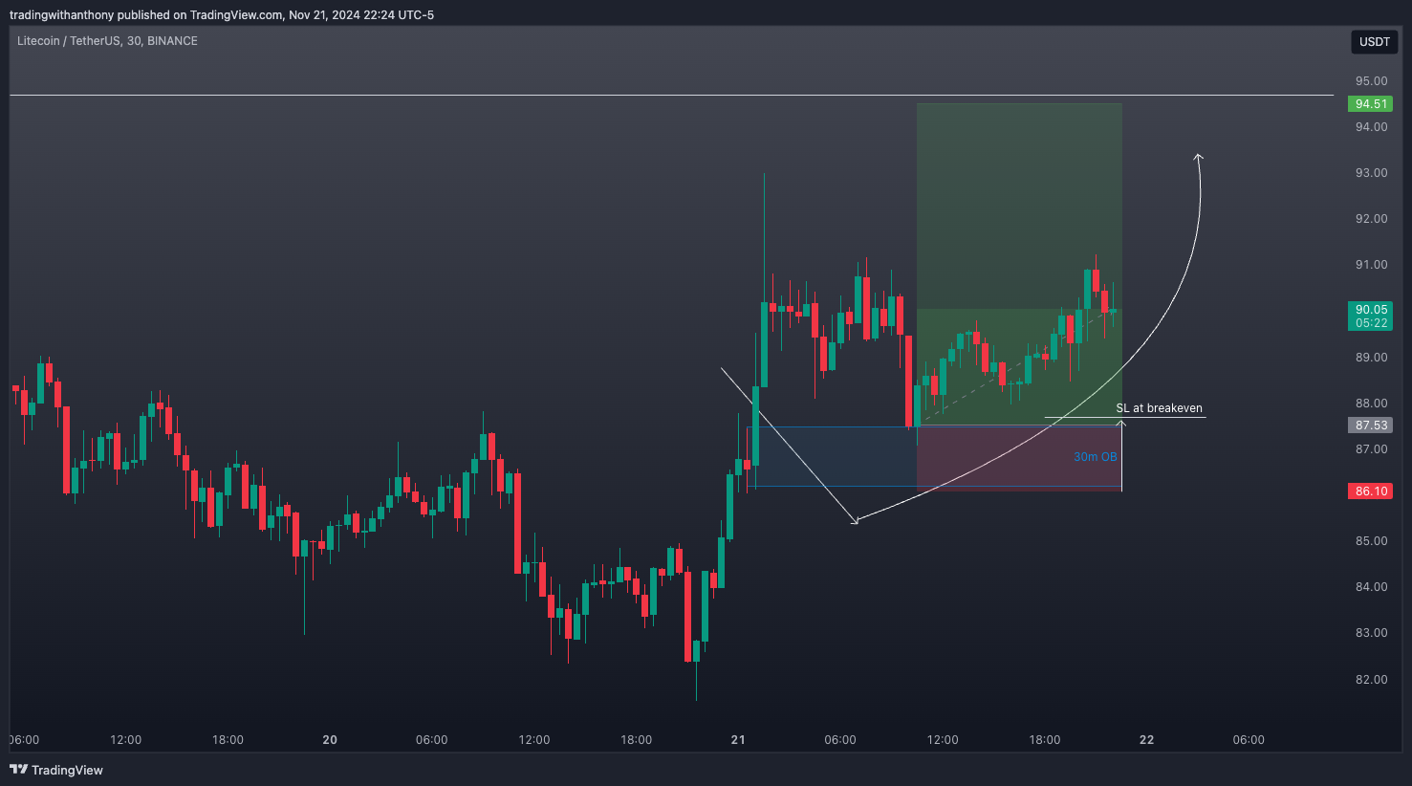Click the 91.00 price axis label
Screen dimensions: 1412x786
(x=1371, y=265)
